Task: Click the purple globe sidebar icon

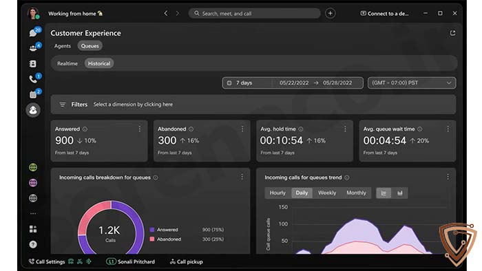Action: 33,182
